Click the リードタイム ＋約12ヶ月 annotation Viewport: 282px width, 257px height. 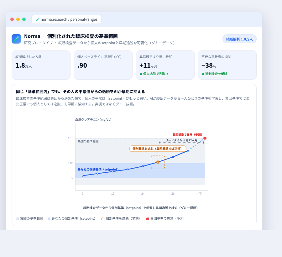[x=181, y=140]
